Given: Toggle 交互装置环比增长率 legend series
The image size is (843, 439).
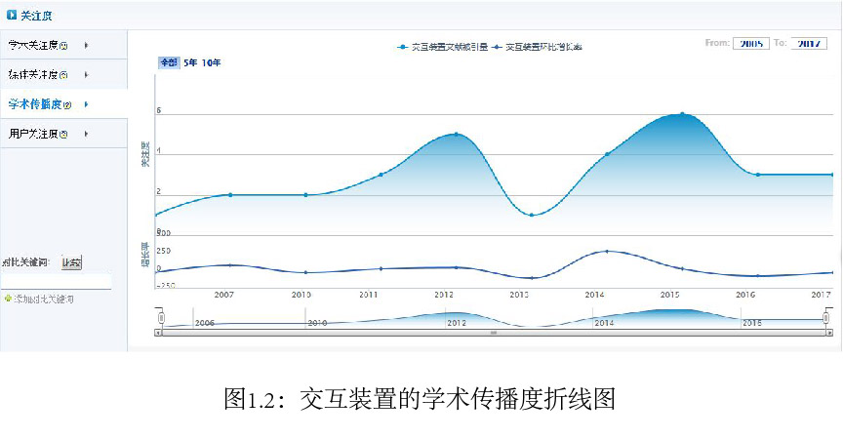Looking at the screenshot, I should [x=539, y=46].
